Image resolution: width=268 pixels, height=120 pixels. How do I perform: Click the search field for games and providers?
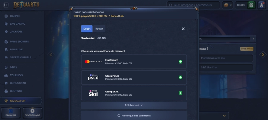[x=193, y=5]
